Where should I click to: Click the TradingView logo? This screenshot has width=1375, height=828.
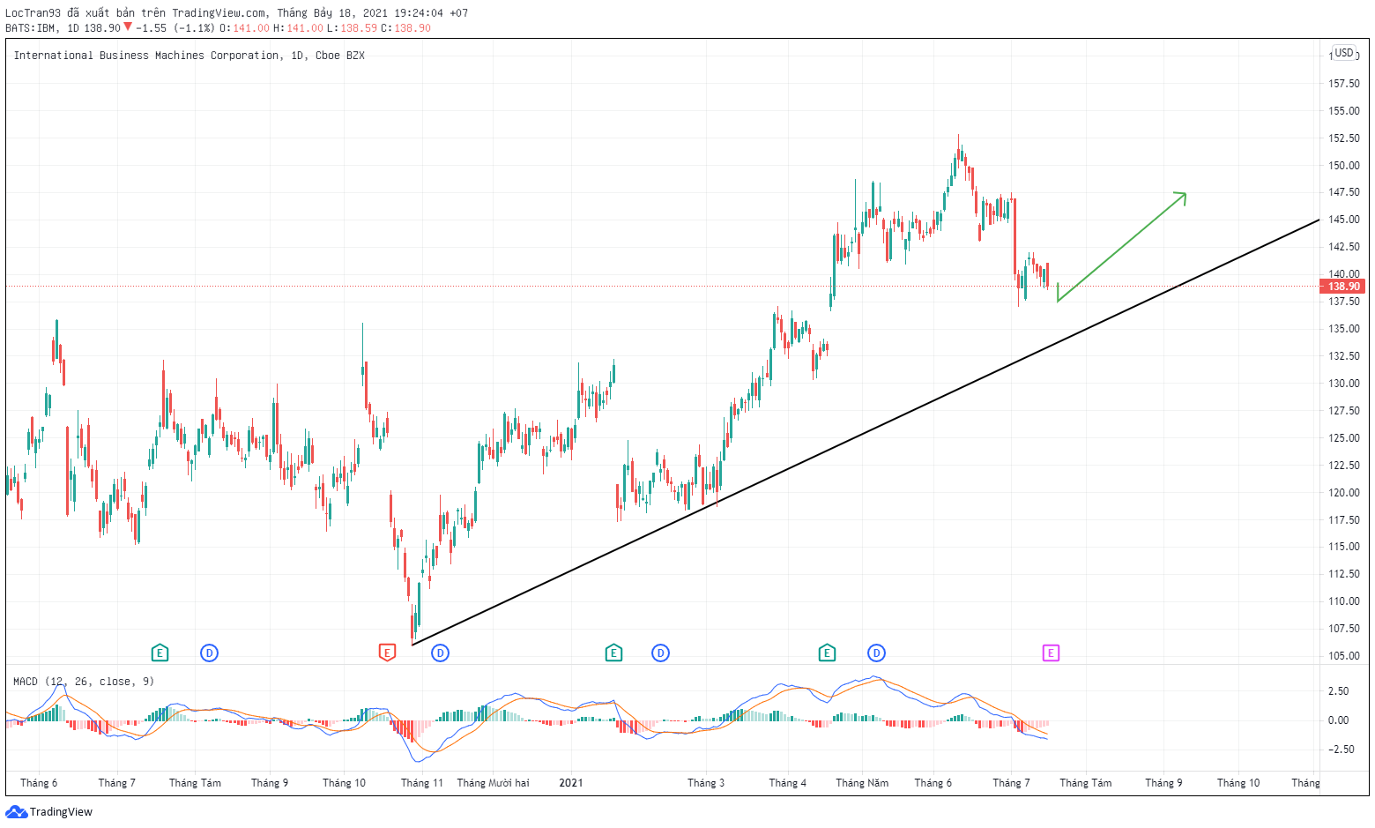pyautogui.click(x=49, y=811)
